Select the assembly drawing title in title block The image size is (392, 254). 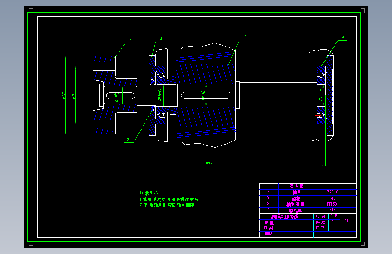[284, 217]
